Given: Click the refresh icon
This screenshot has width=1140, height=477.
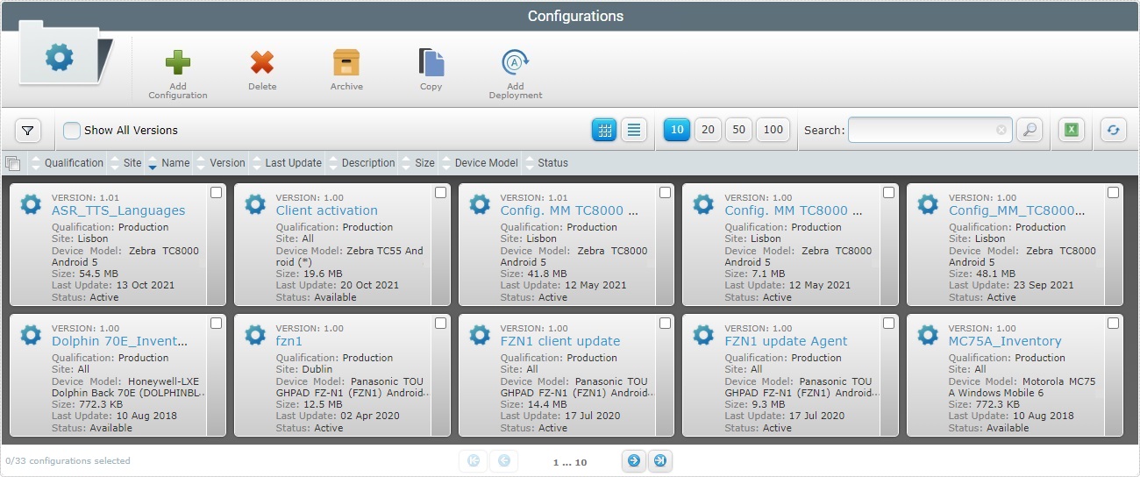Looking at the screenshot, I should 1114,130.
